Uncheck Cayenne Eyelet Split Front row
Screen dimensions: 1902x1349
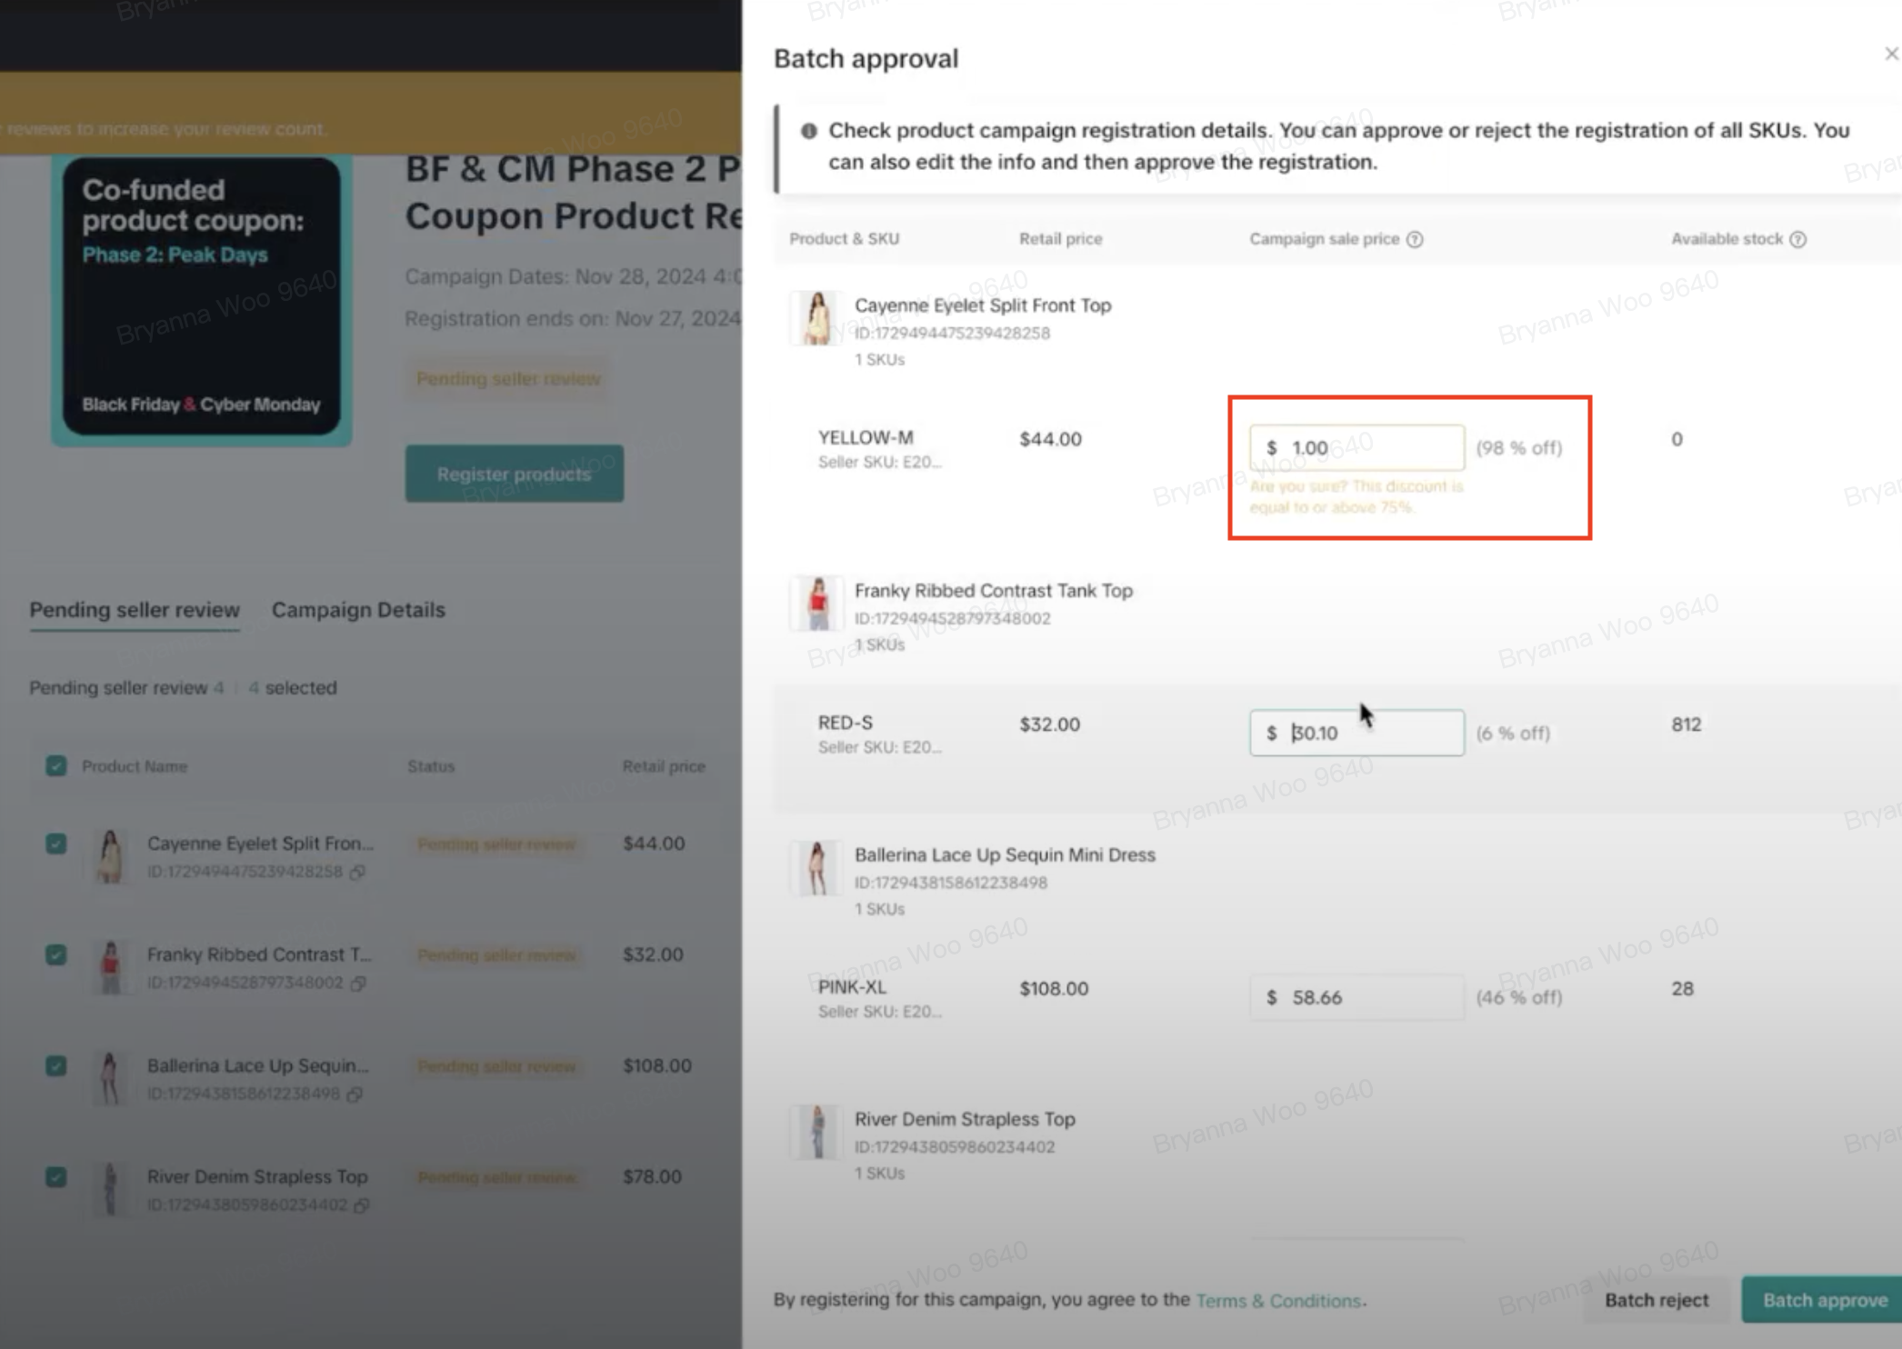(x=56, y=844)
